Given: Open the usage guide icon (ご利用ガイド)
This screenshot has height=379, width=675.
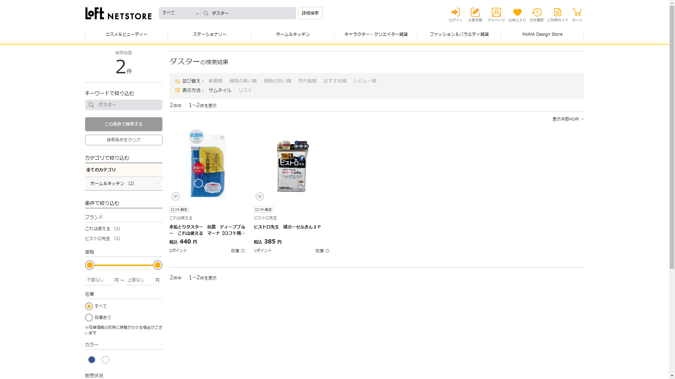Looking at the screenshot, I should pos(558,15).
